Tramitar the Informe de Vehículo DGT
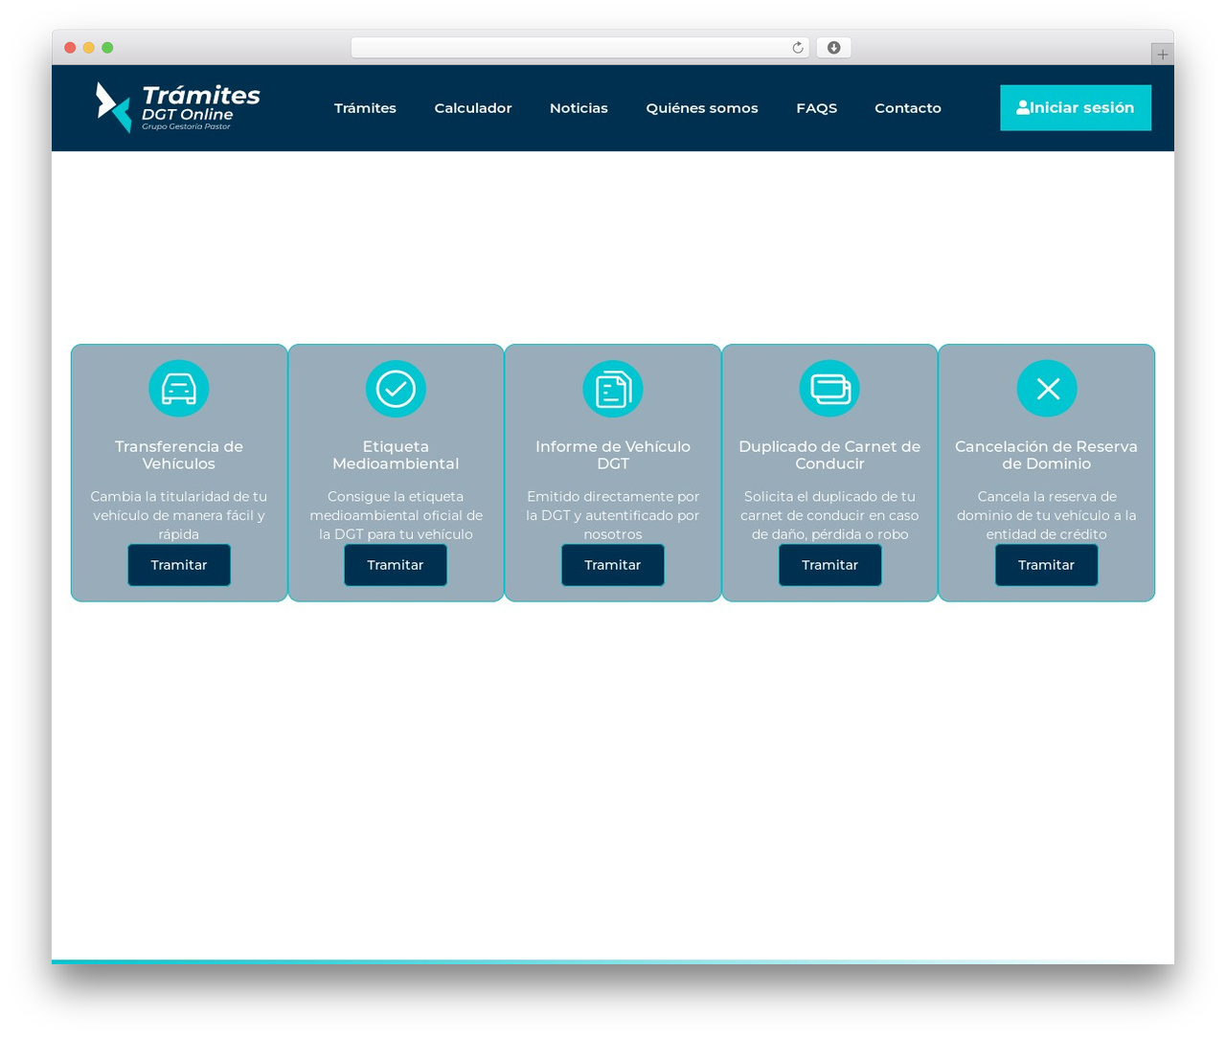Screen dimensions: 1226x1038 [x=613, y=565]
